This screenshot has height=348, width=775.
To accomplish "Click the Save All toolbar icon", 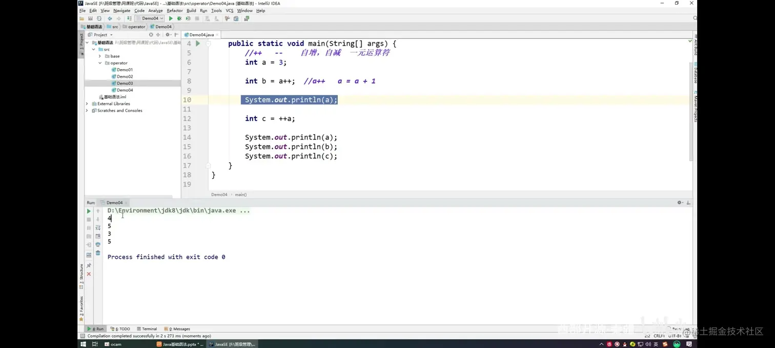I will (91, 18).
